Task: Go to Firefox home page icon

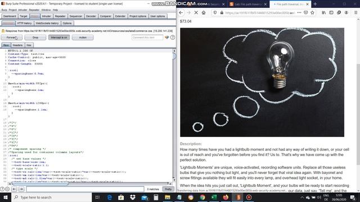Action: pos(204,13)
